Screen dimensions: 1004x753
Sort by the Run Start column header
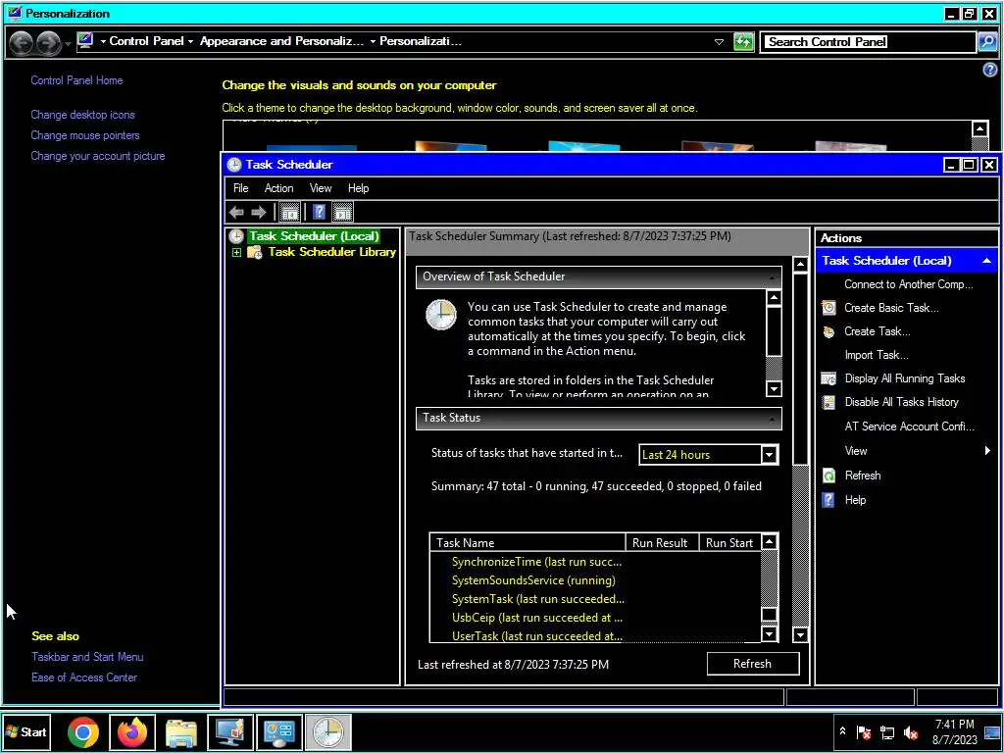(x=729, y=543)
